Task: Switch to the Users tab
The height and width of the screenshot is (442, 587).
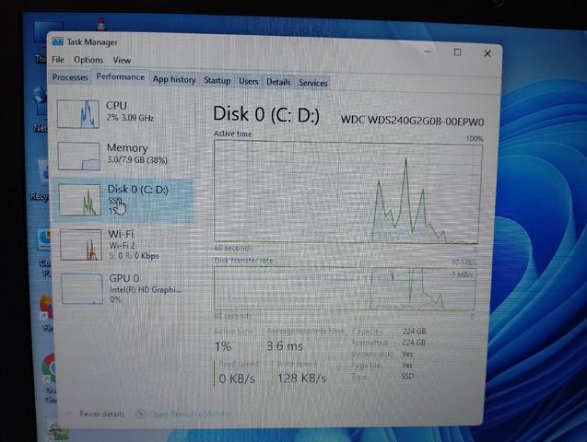Action: (249, 81)
